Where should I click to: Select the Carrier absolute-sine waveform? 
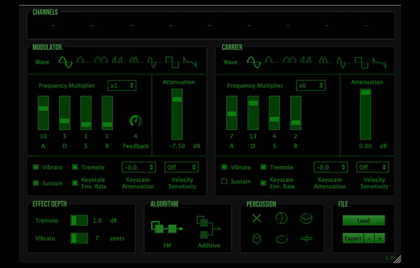[x=290, y=60]
